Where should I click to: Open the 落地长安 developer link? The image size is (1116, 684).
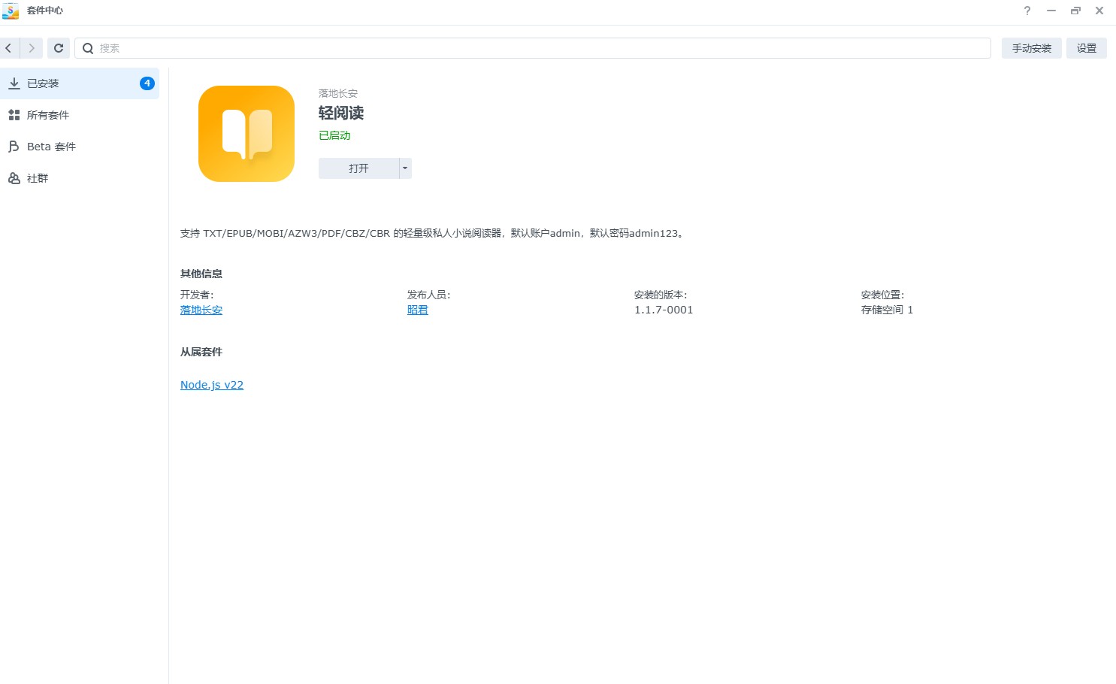click(x=201, y=310)
